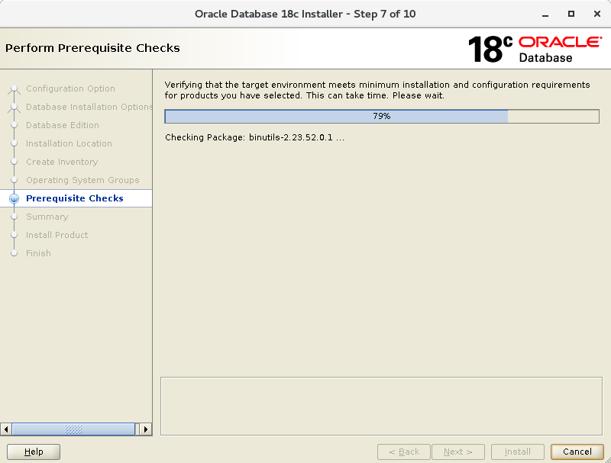Select the Database Installation Options step

[89, 107]
